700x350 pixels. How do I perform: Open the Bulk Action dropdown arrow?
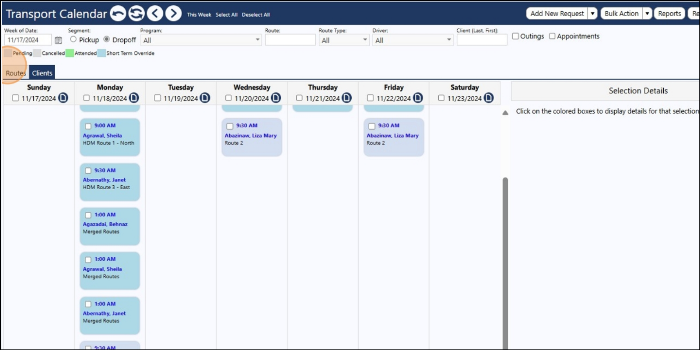[x=647, y=14]
